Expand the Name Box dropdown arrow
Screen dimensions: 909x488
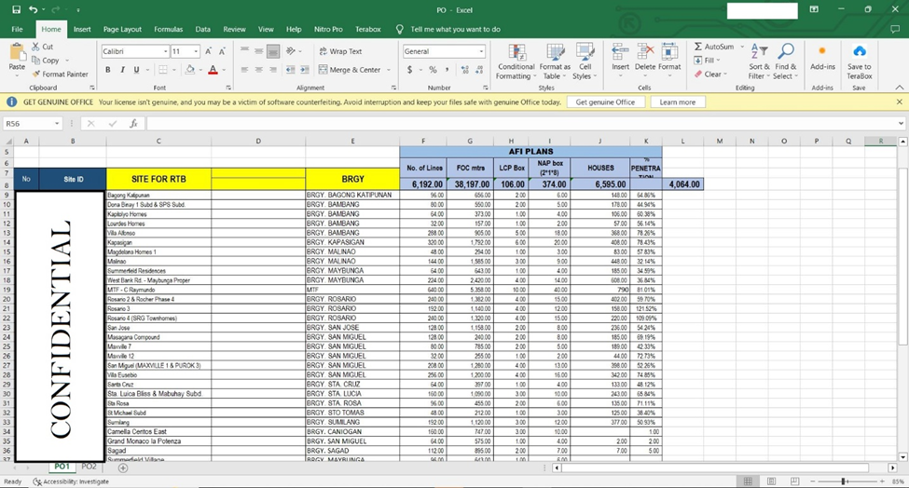57,123
